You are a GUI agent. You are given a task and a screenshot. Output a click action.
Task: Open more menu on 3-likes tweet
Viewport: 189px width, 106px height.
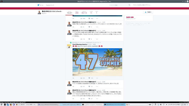pos(97,27)
